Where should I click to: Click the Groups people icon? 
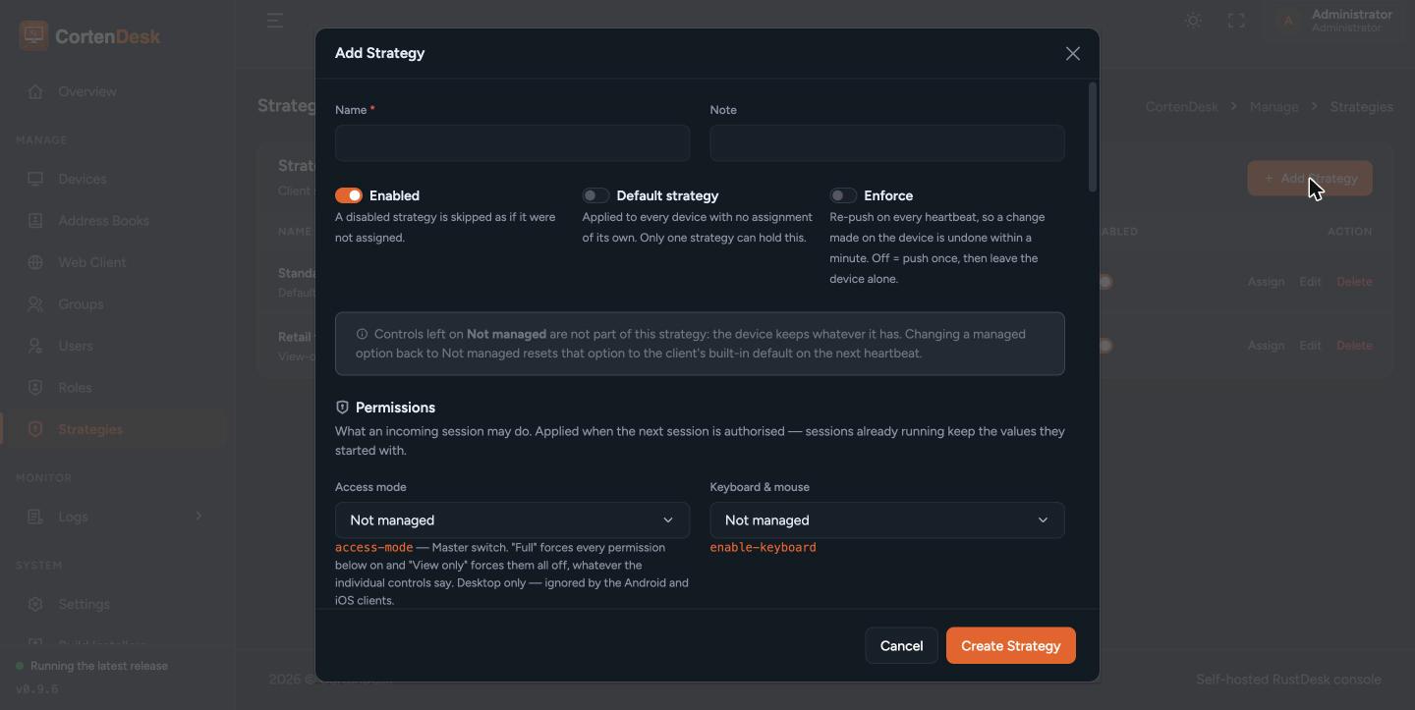tap(35, 304)
